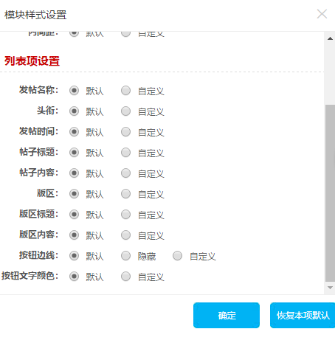Select 自定义 for 版区内容
Screen dimensions: 335x343
[x=125, y=235]
